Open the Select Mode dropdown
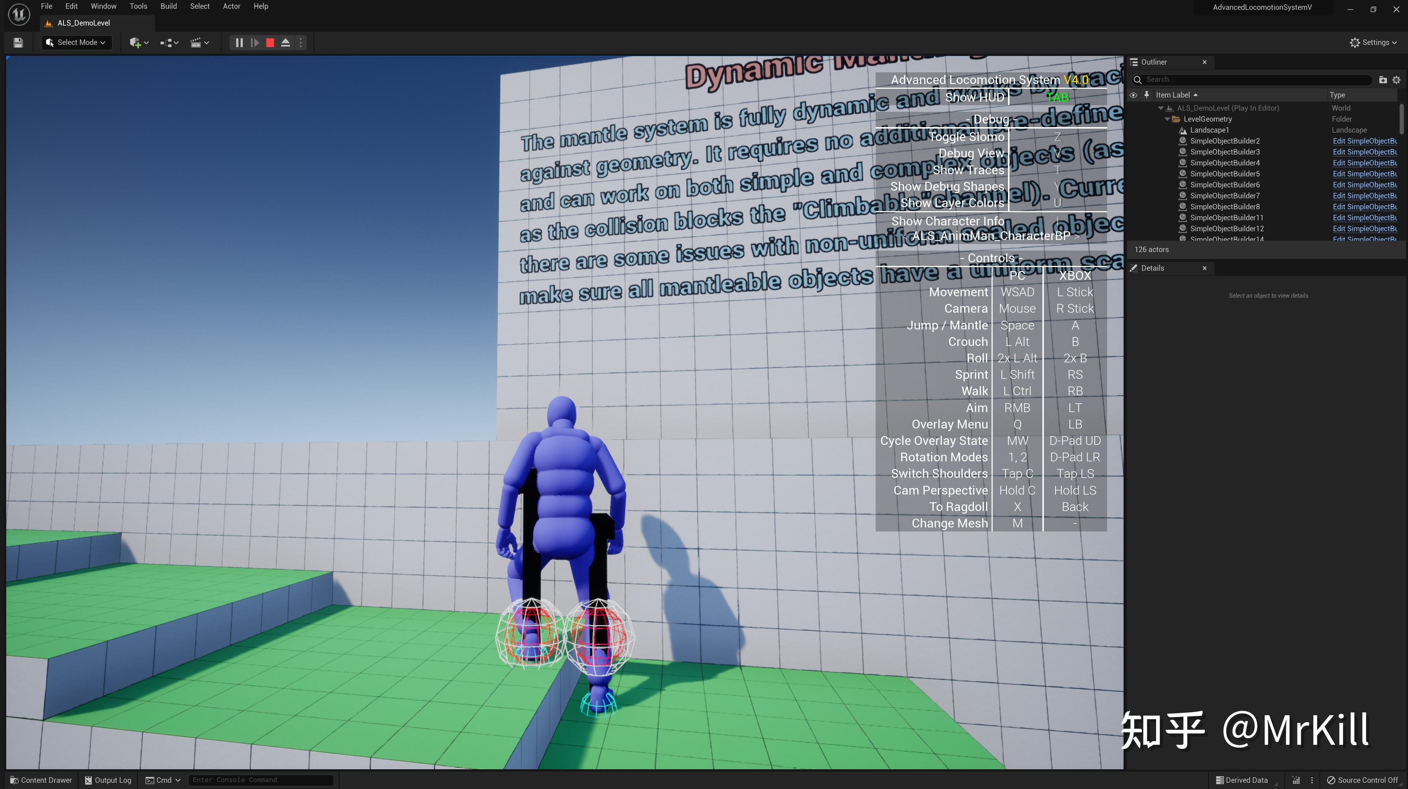This screenshot has height=789, width=1408. pyautogui.click(x=76, y=42)
